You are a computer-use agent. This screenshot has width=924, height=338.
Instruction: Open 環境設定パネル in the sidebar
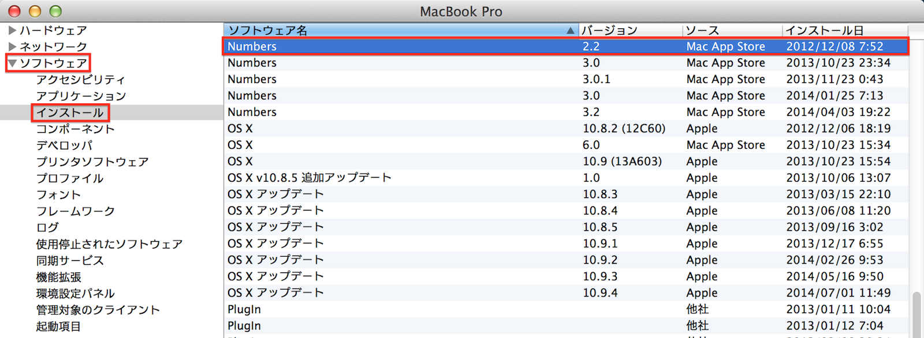point(75,293)
